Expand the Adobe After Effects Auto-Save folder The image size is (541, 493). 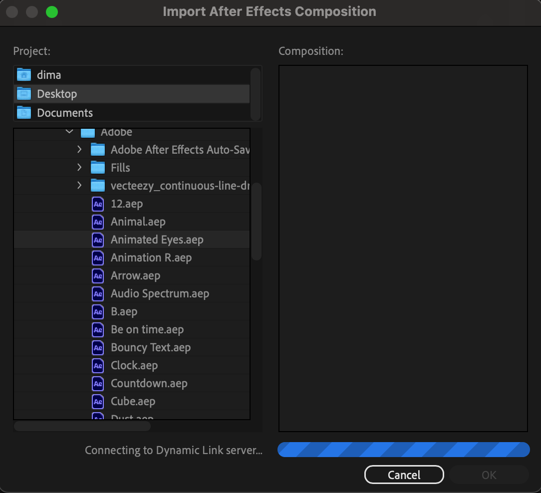79,149
